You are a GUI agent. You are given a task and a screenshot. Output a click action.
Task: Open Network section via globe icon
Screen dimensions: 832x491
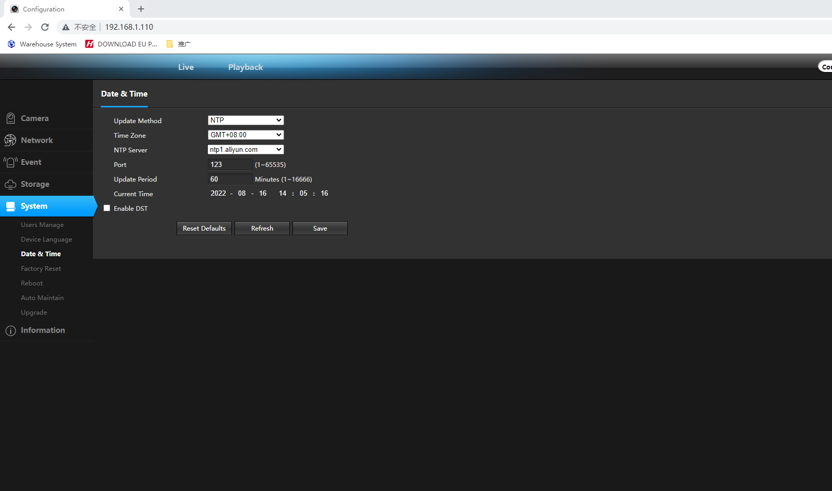(10, 140)
